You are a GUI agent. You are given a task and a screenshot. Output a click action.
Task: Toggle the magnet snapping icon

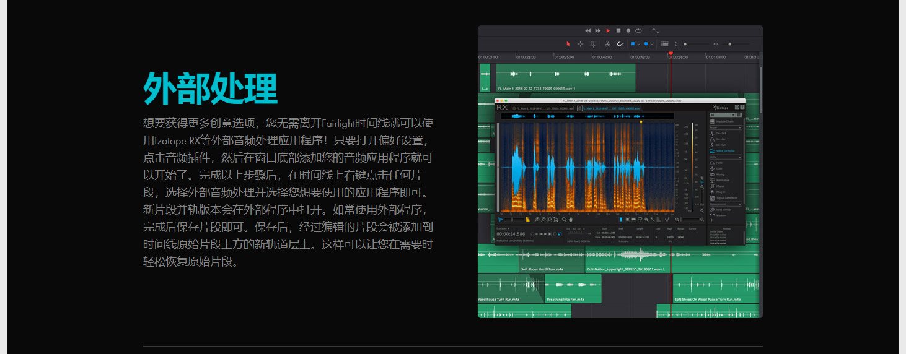[619, 44]
